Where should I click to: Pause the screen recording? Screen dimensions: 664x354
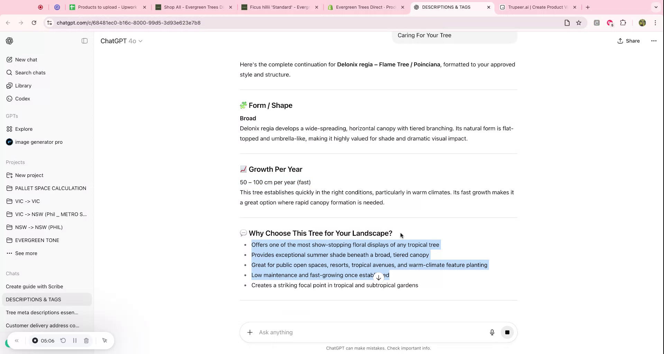75,341
